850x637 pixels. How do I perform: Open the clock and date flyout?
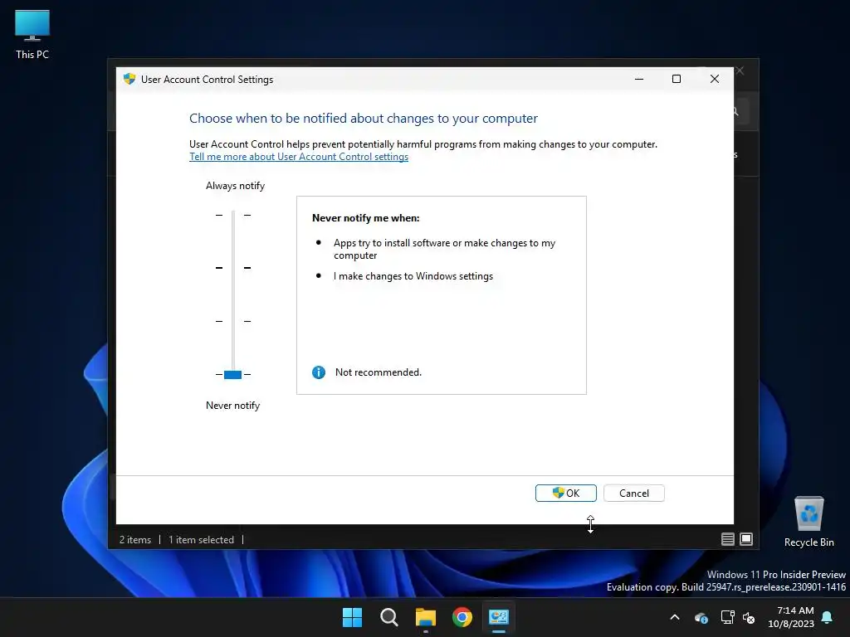pyautogui.click(x=791, y=617)
